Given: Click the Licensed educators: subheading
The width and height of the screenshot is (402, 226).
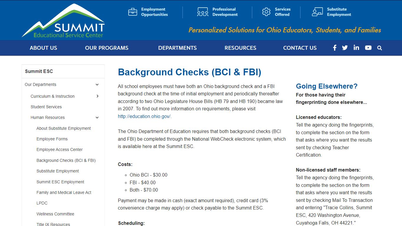Looking at the screenshot, I should [319, 117].
